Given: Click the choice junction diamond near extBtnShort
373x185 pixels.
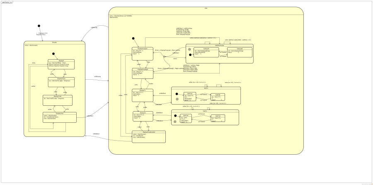Looking at the screenshot, I should coord(165,56).
